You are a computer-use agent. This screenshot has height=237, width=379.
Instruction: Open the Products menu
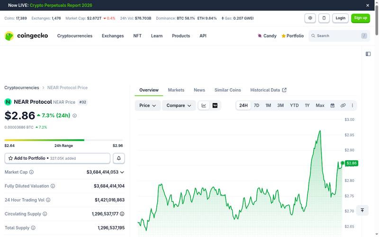coord(181,36)
